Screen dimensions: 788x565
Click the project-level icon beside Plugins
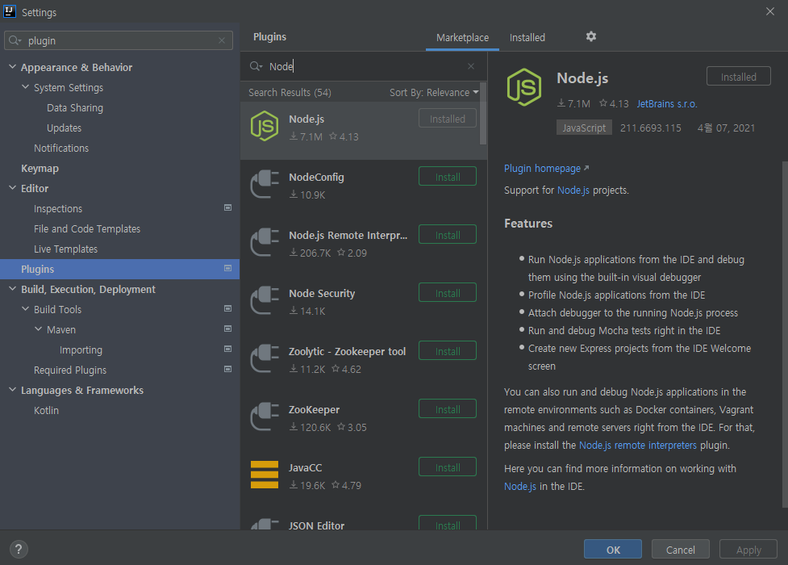click(x=227, y=268)
